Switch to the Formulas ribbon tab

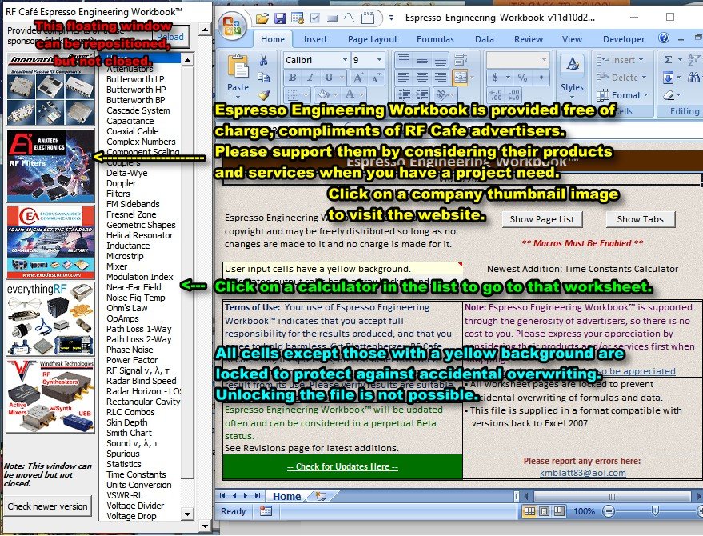[435, 39]
